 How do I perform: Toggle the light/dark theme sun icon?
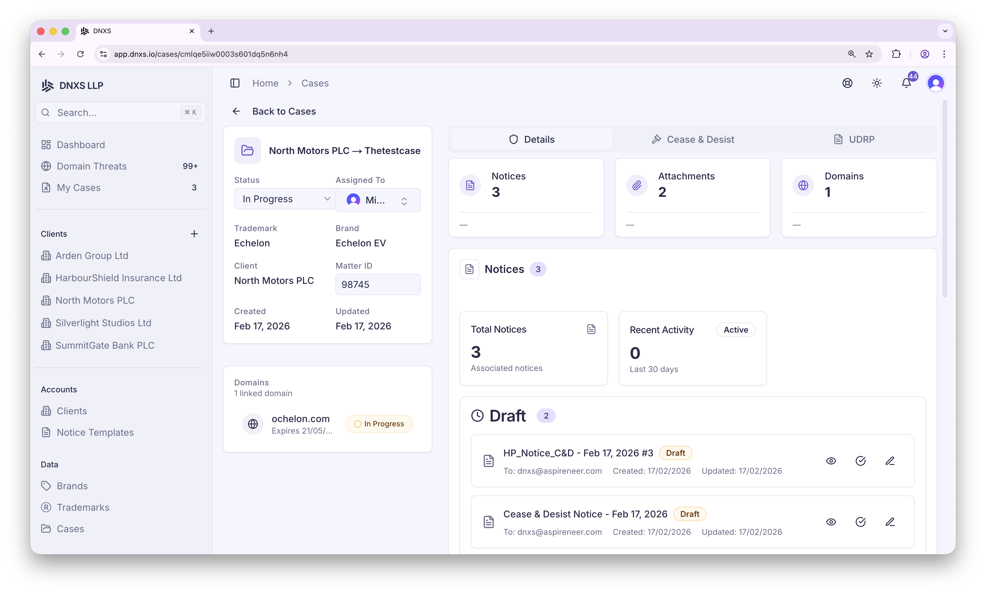click(877, 83)
